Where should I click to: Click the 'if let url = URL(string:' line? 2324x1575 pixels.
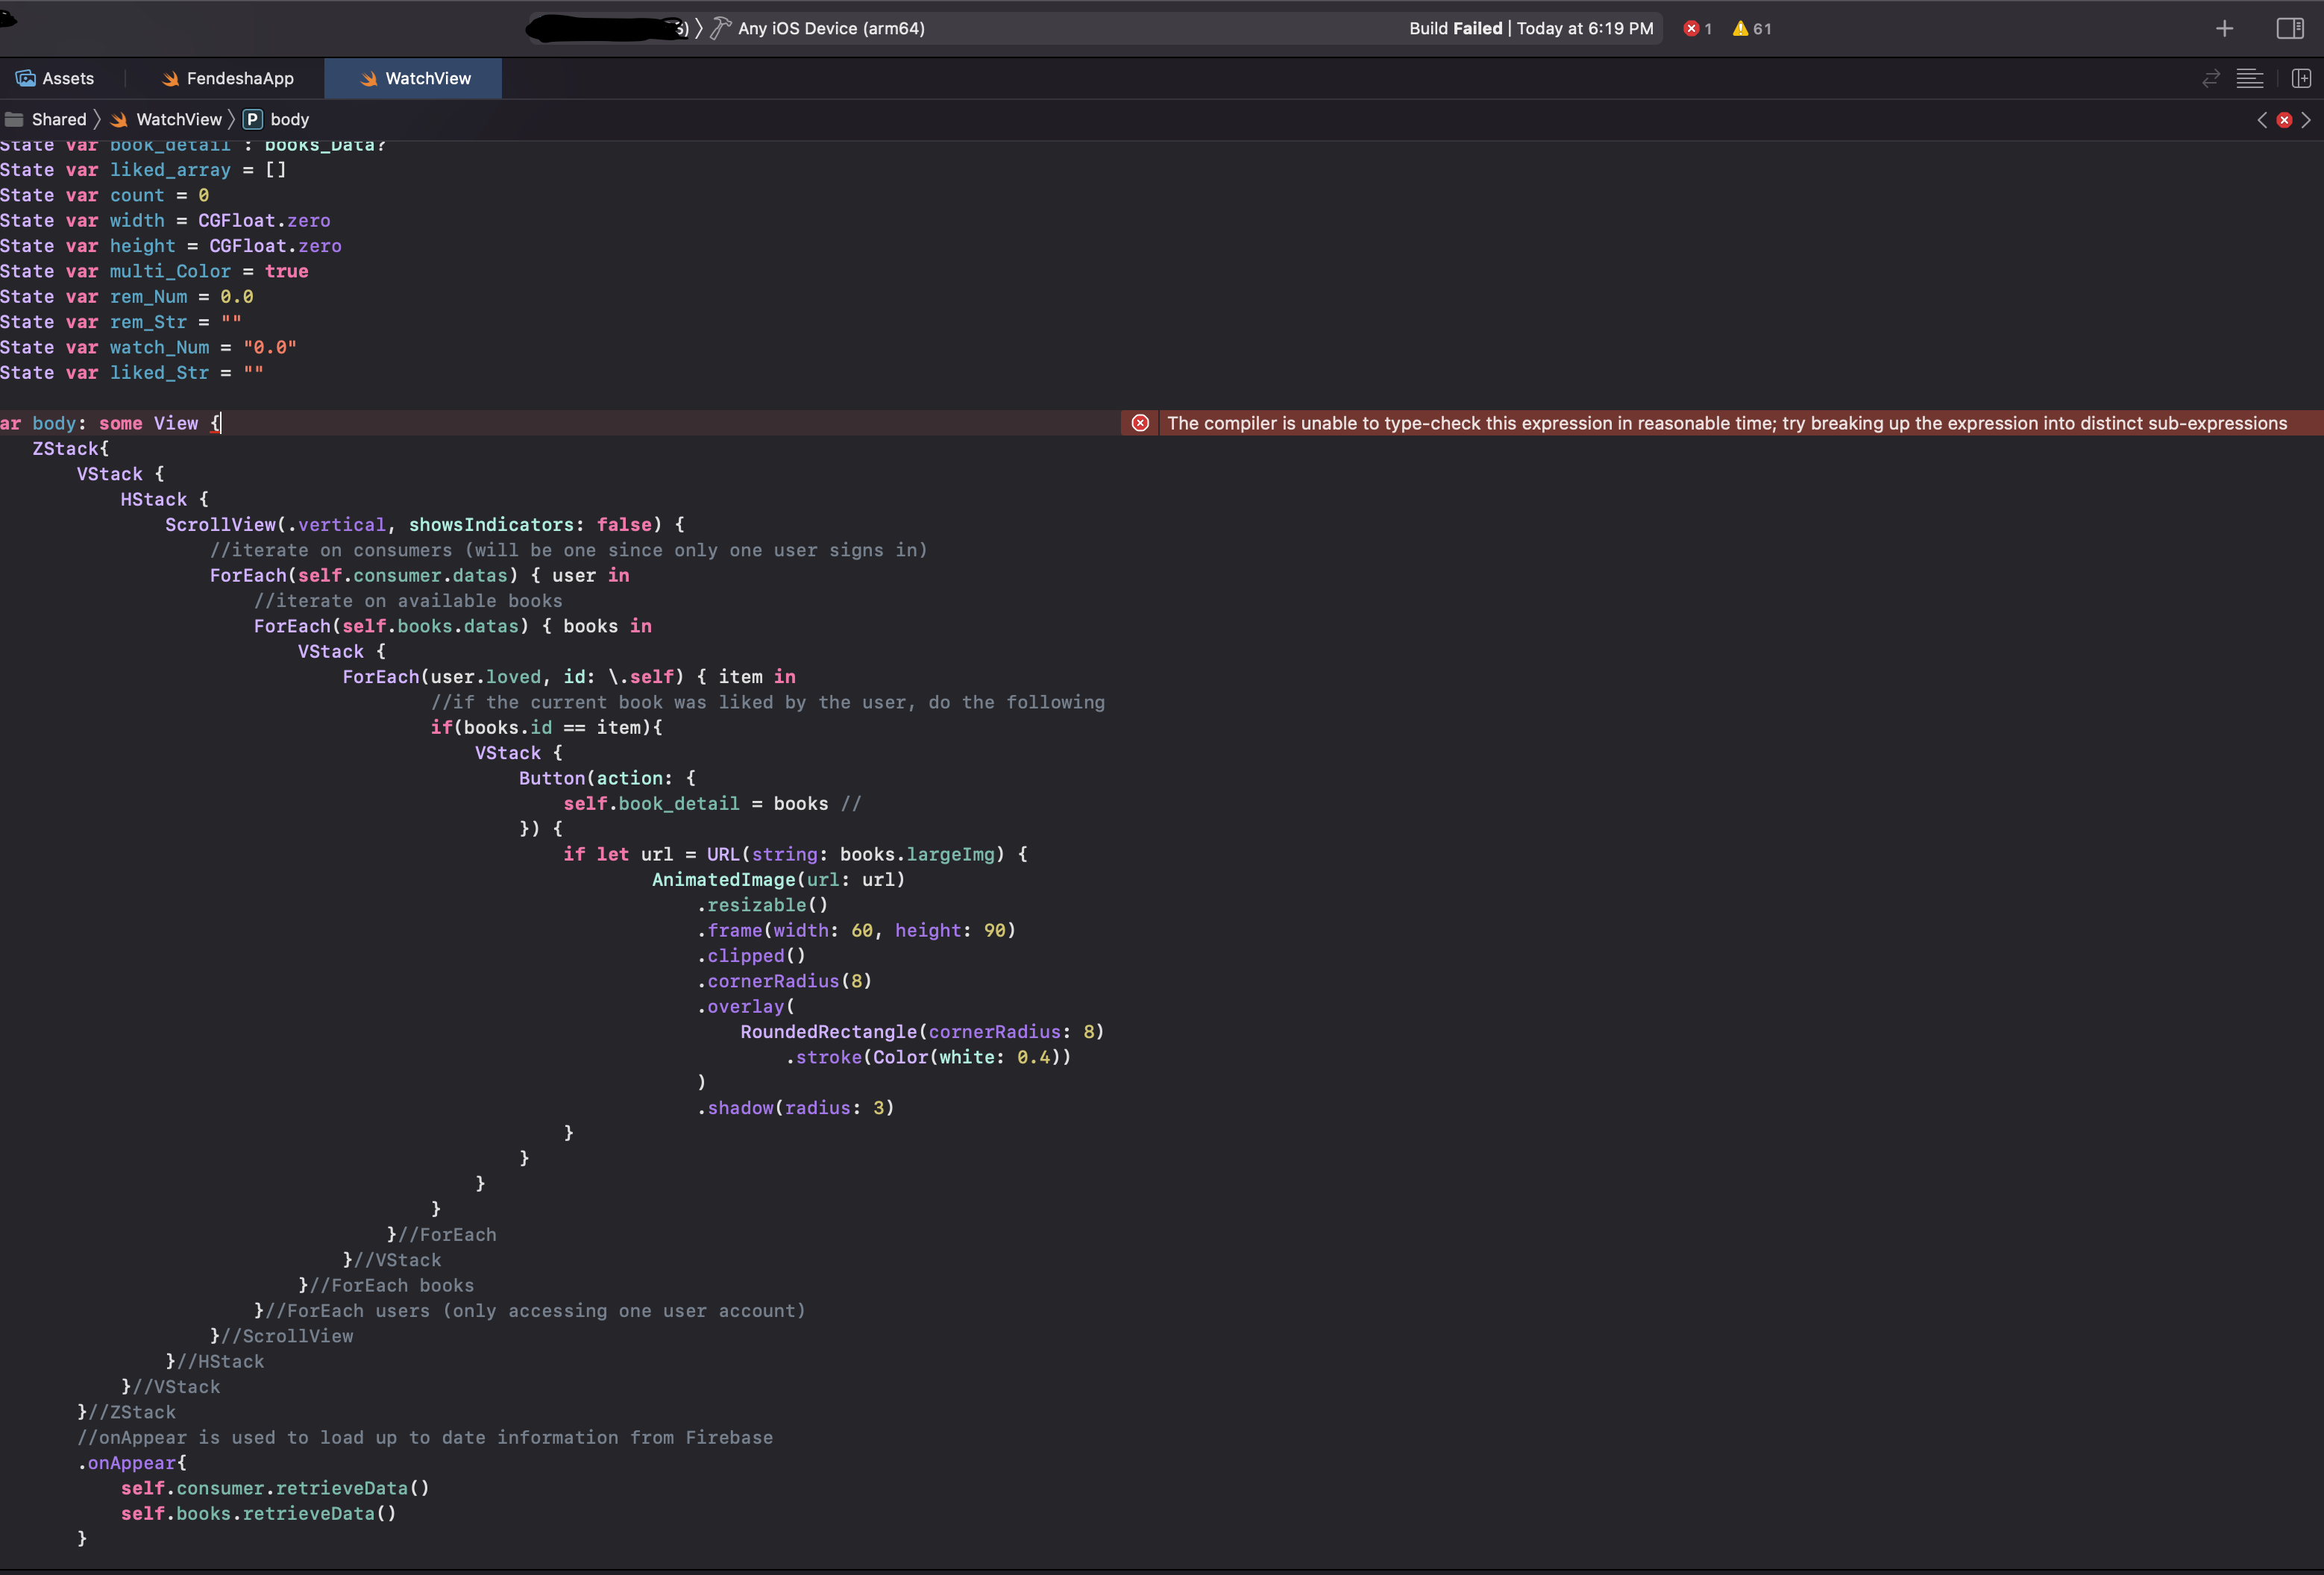click(x=795, y=854)
